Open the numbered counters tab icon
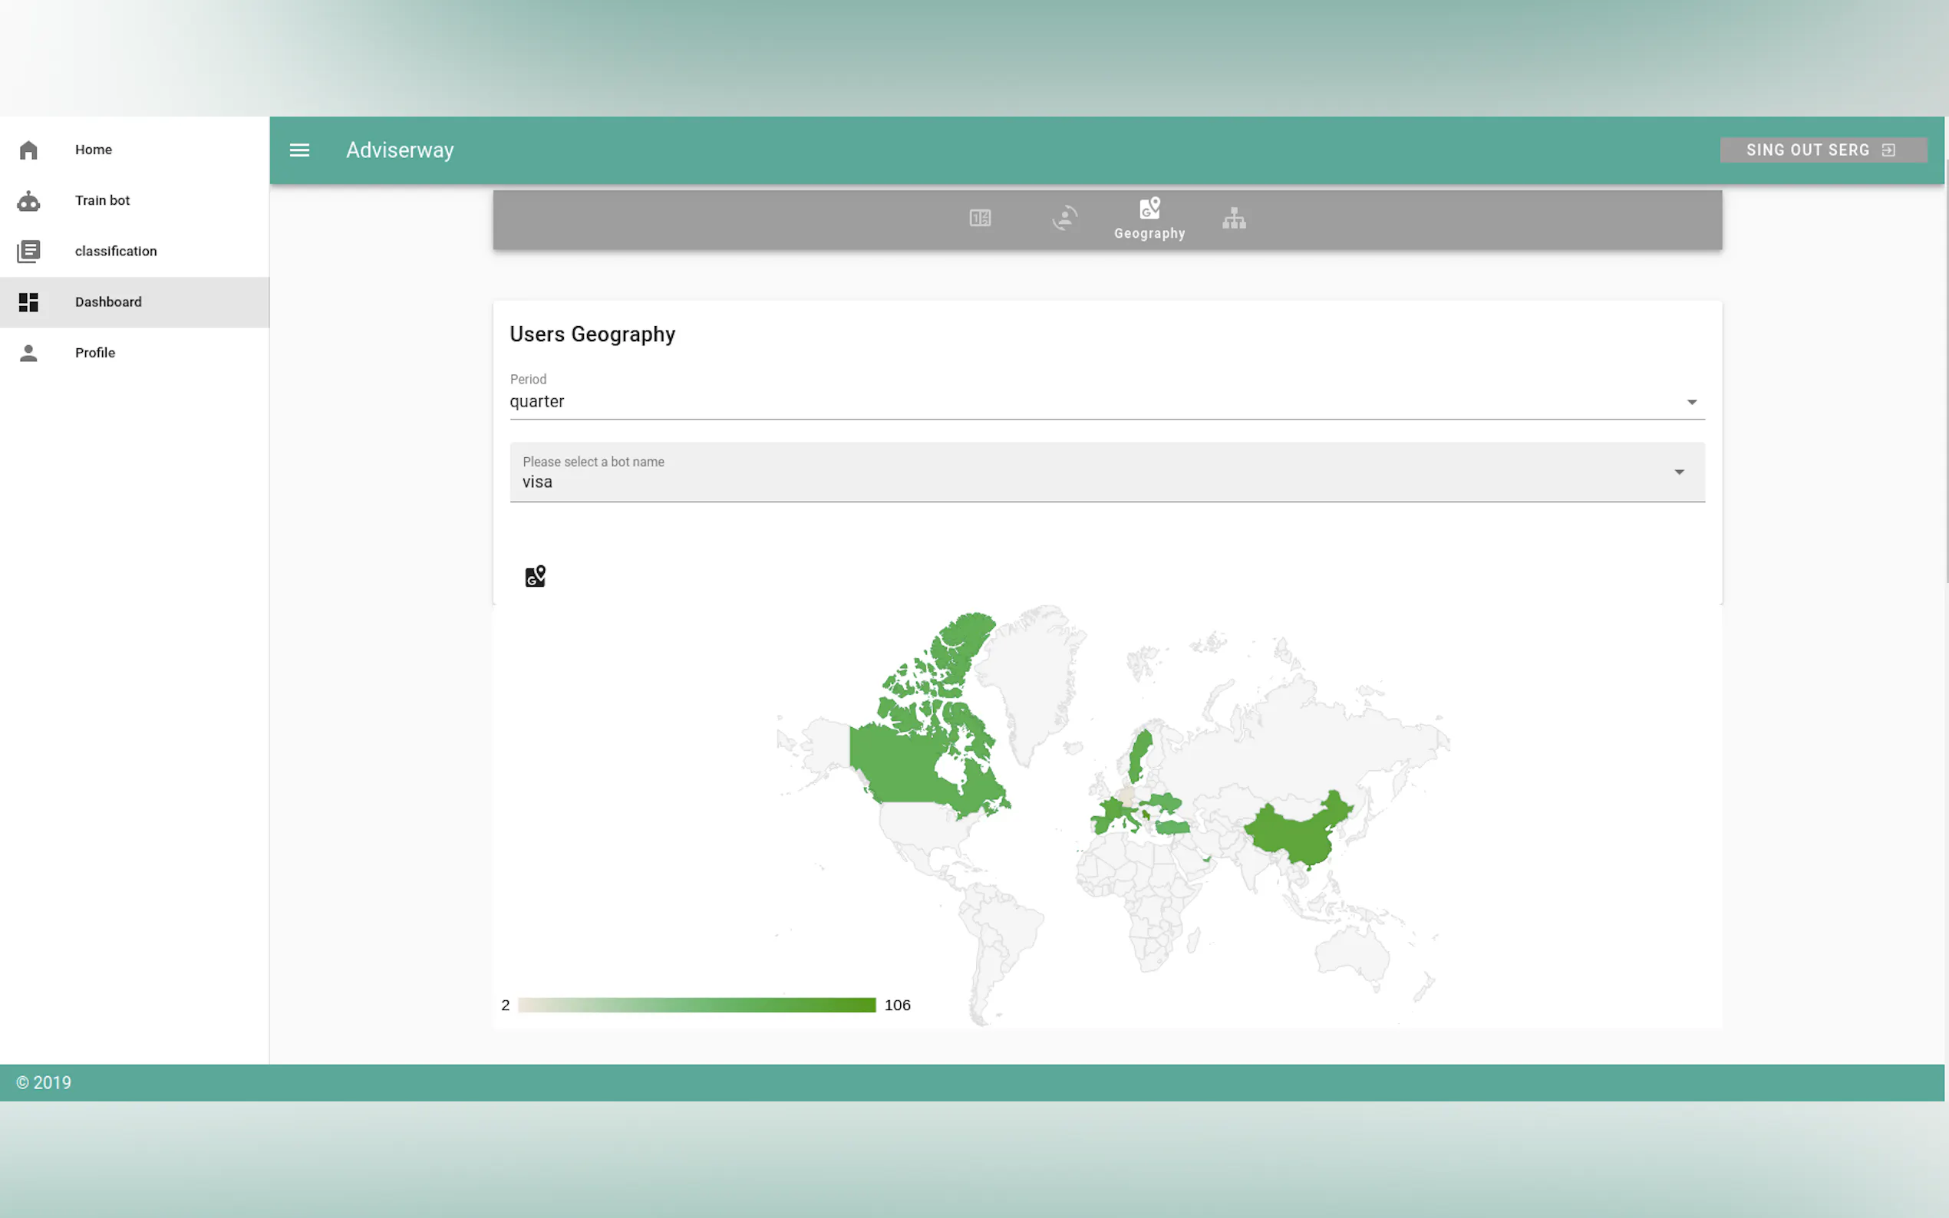The image size is (1949, 1218). pos(980,219)
